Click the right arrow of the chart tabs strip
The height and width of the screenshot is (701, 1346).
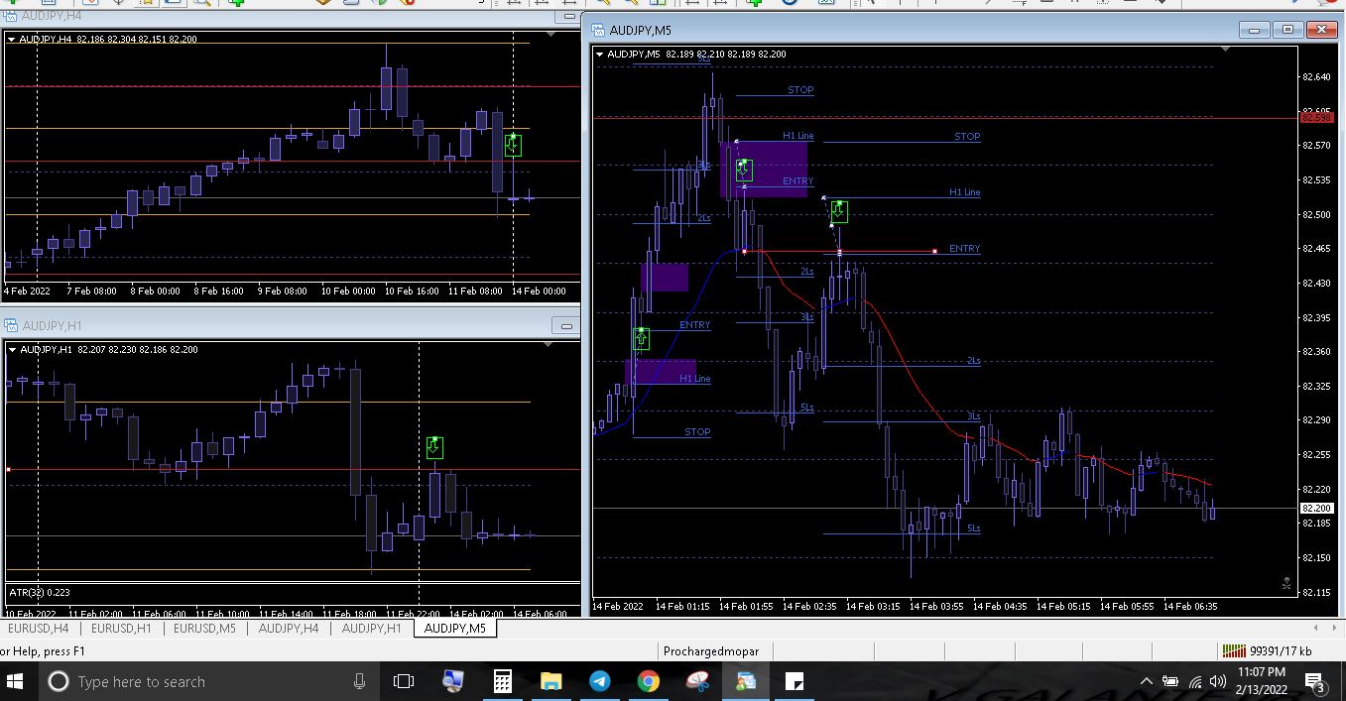[1333, 628]
